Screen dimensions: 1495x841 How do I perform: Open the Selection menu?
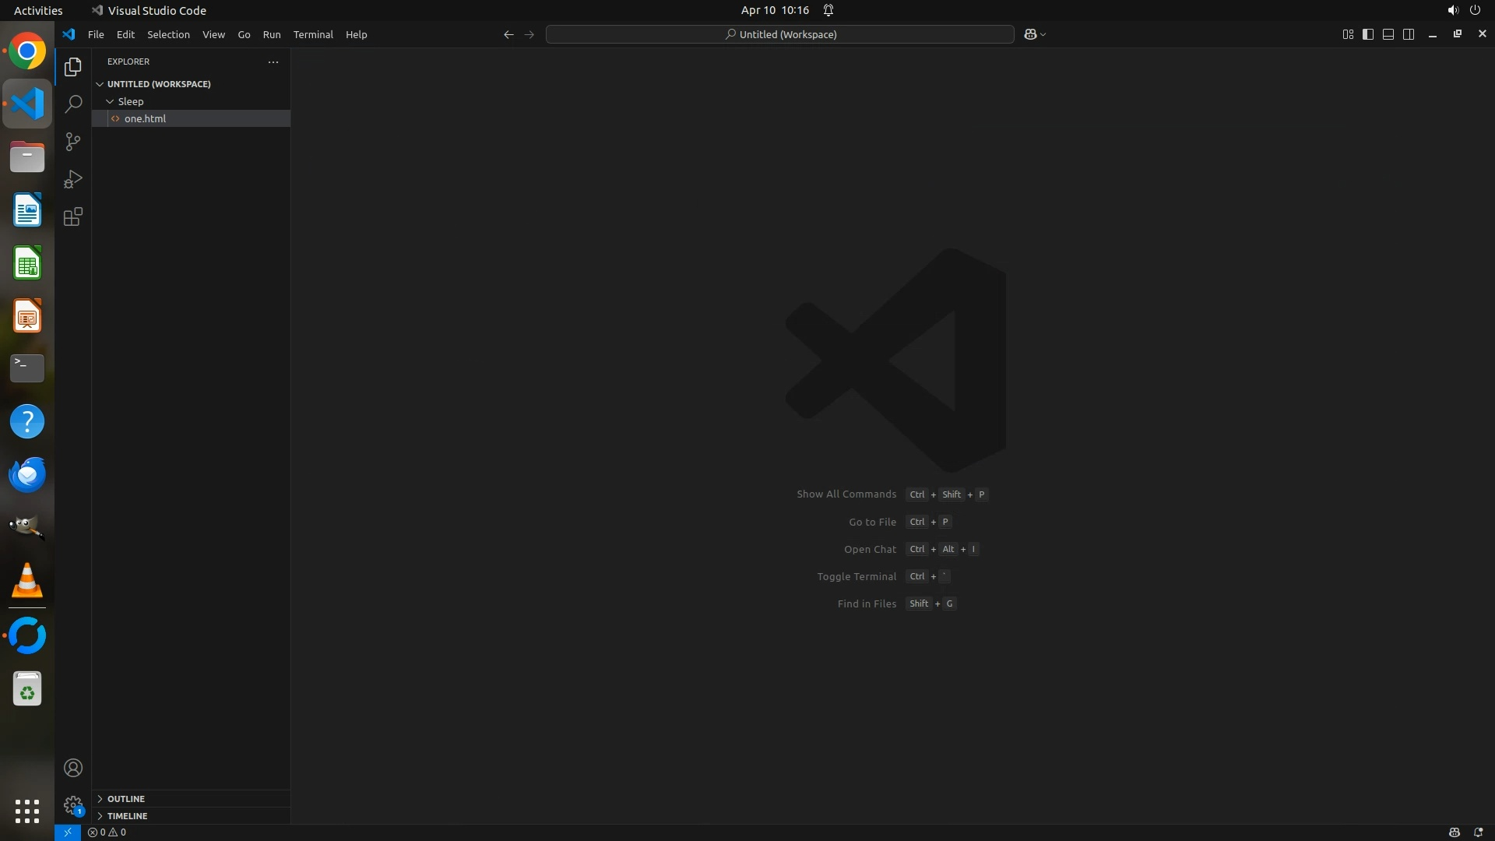[168, 34]
